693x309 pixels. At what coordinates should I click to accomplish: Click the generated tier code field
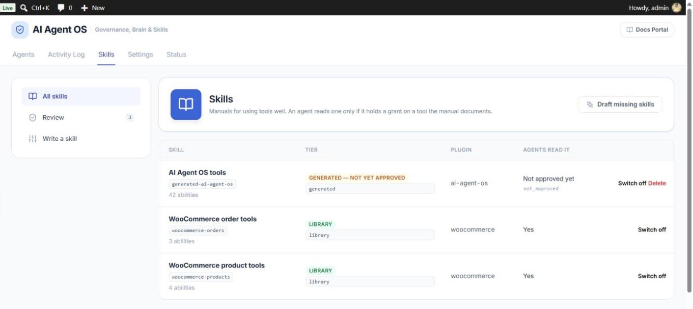click(x=370, y=189)
